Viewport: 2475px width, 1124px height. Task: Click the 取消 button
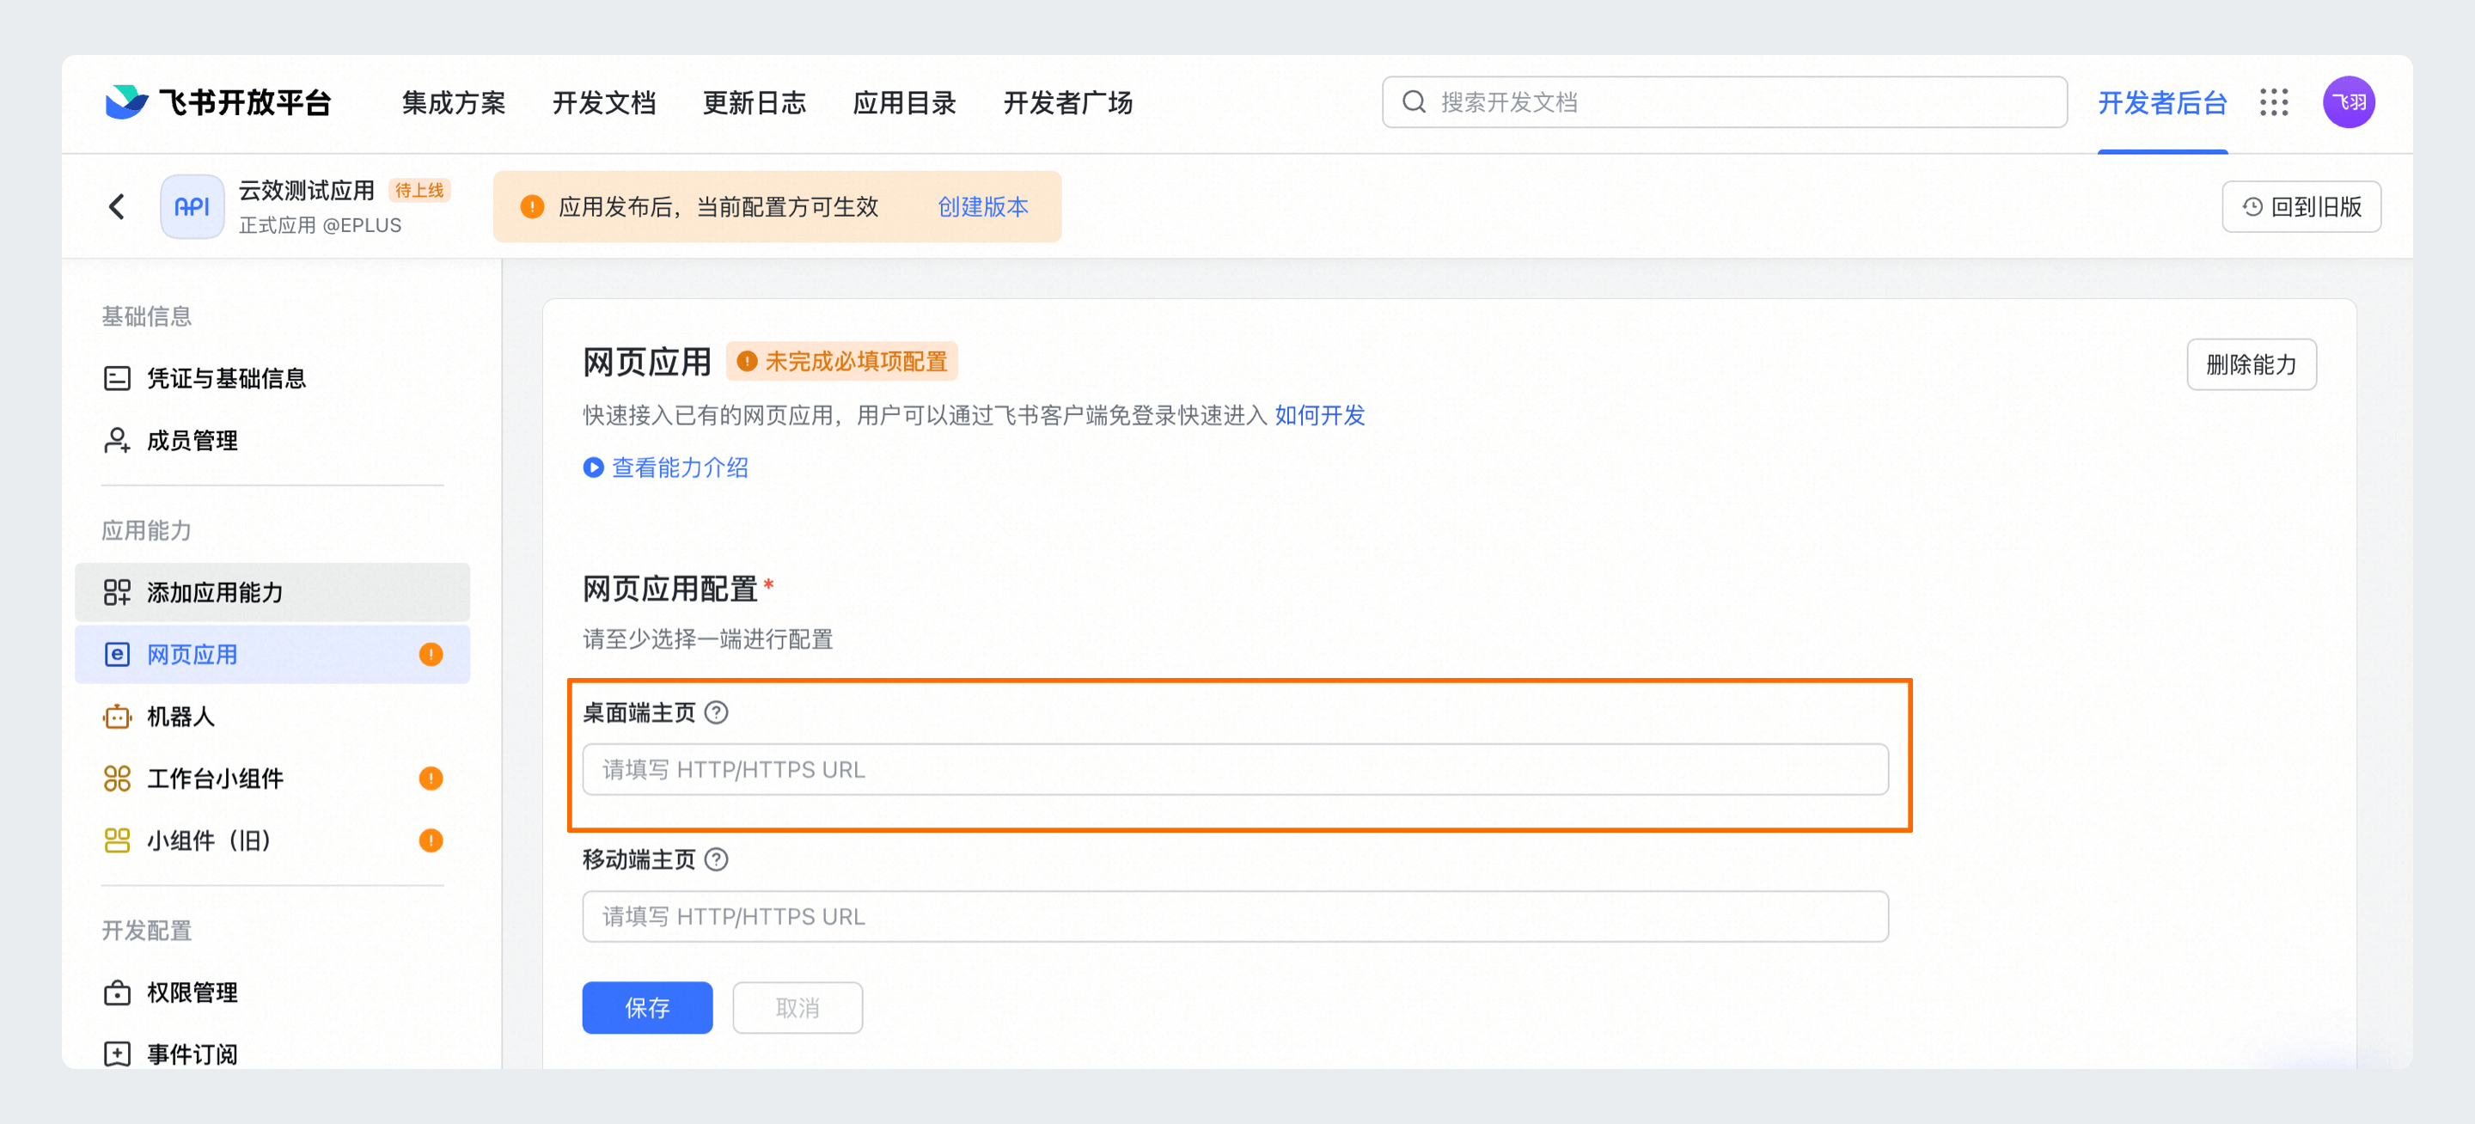click(797, 1008)
